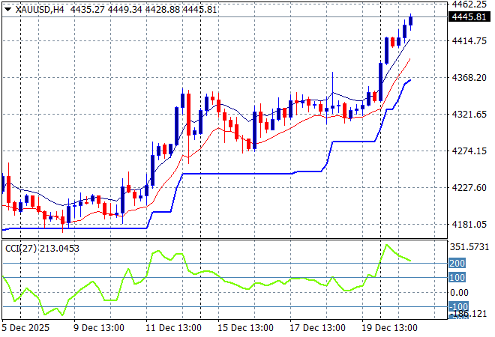Click the CCI 0.00 level label
The width and height of the screenshot is (495, 337).
click(459, 292)
